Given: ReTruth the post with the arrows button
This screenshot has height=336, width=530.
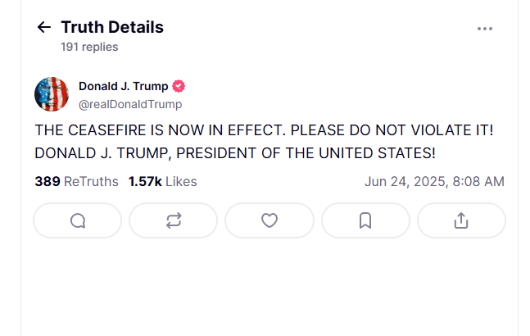Looking at the screenshot, I should (x=174, y=220).
